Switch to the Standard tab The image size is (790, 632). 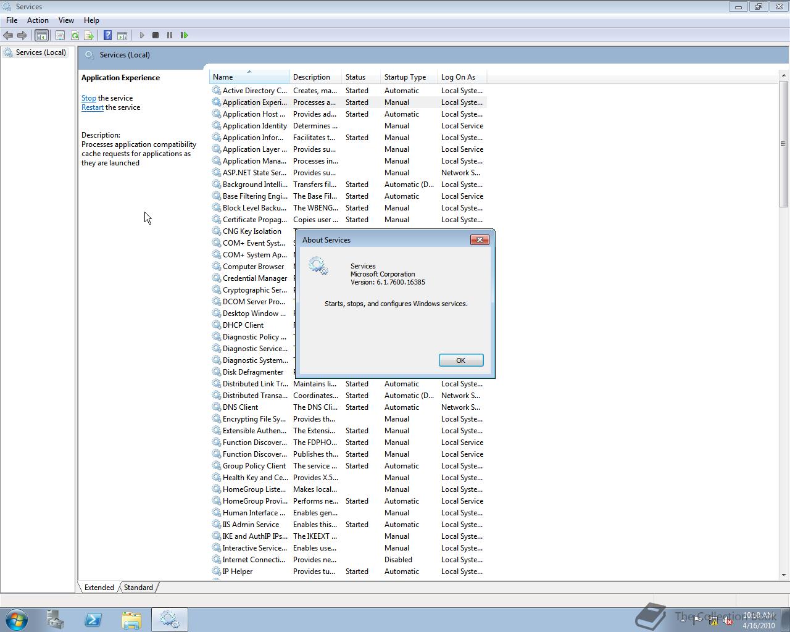click(138, 588)
